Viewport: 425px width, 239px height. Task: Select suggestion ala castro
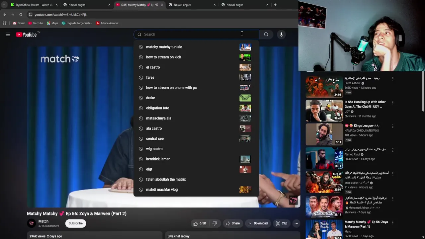pos(196,128)
